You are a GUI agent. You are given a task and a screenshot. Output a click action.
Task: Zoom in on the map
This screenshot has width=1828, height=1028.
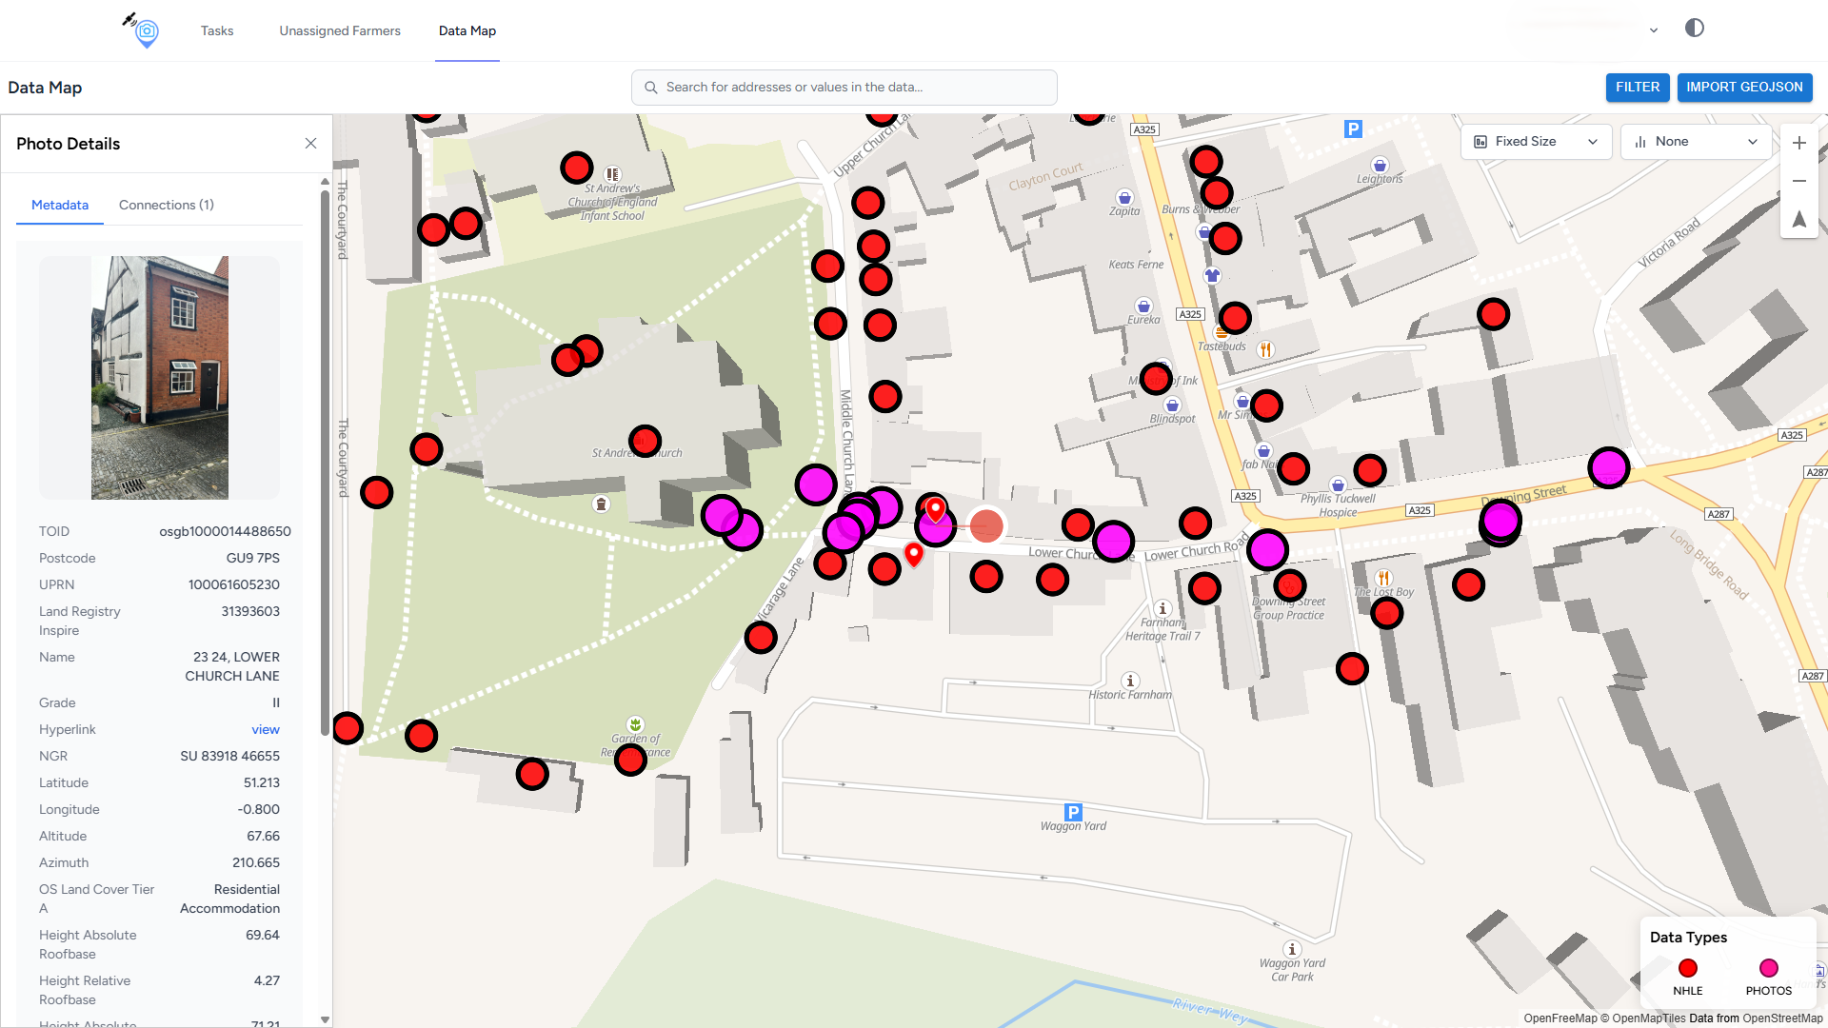coord(1798,143)
